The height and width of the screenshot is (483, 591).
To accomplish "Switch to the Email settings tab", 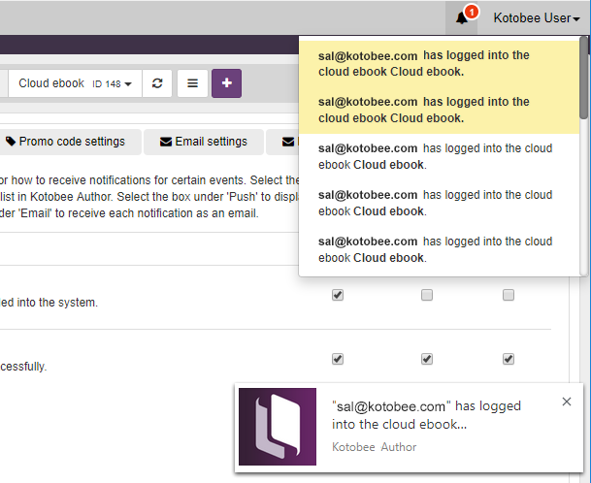I will click(204, 142).
